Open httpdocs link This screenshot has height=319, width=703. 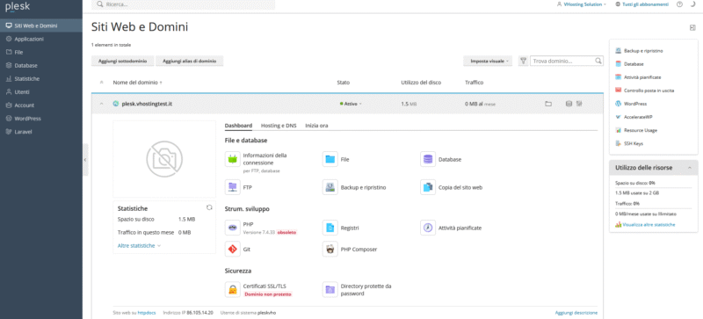tap(147, 312)
